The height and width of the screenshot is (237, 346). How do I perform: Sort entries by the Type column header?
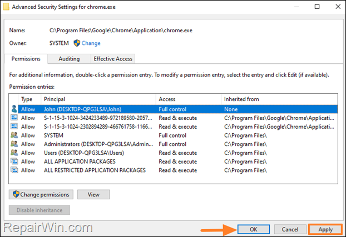point(29,99)
